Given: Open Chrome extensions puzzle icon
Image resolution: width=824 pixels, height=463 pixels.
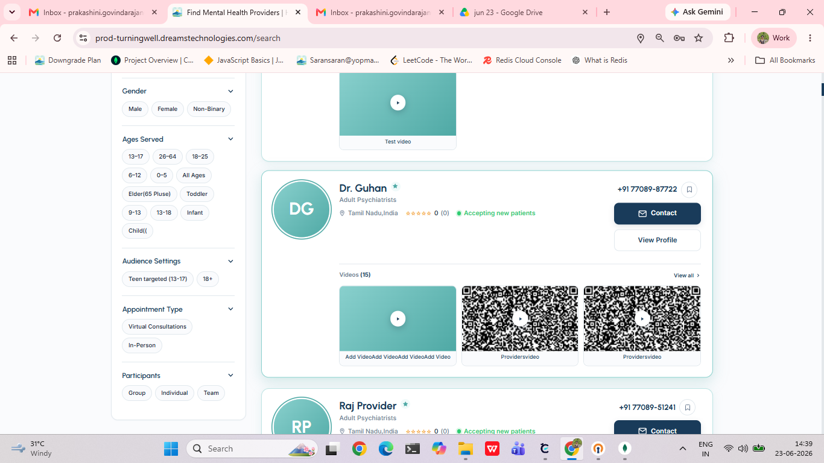Looking at the screenshot, I should [x=729, y=38].
